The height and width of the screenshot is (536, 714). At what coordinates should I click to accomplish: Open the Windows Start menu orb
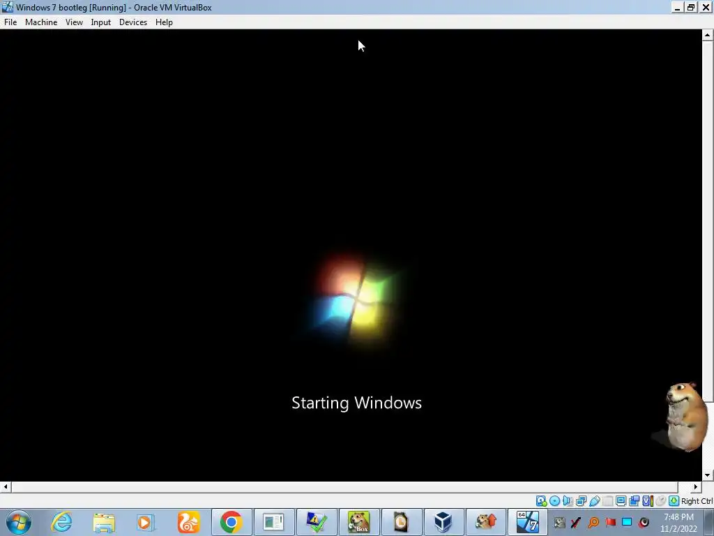coord(19,522)
